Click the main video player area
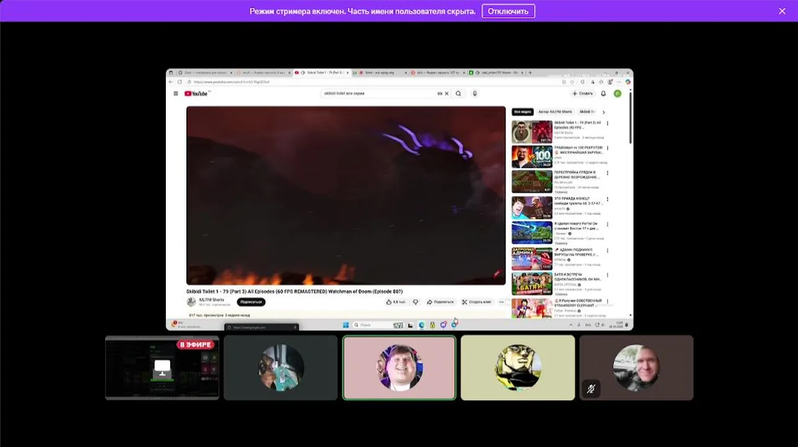Image resolution: width=798 pixels, height=447 pixels. (346, 195)
